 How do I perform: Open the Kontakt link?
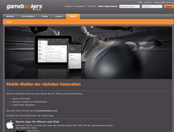(x=148, y=2)
